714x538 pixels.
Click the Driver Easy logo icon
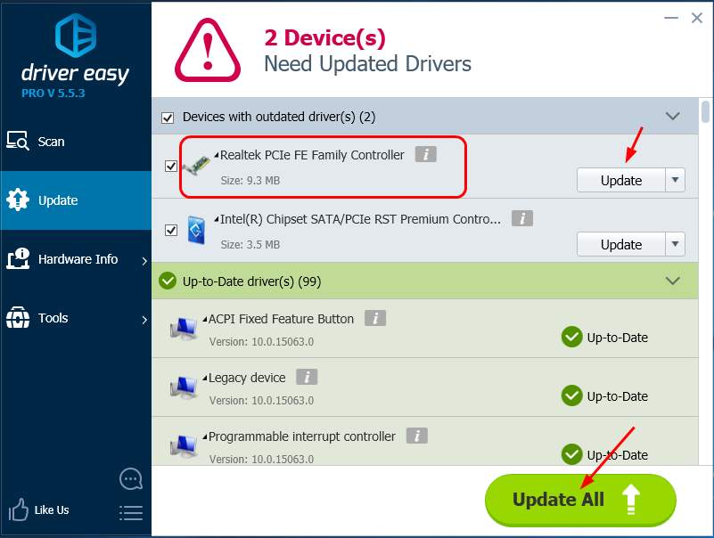click(76, 35)
